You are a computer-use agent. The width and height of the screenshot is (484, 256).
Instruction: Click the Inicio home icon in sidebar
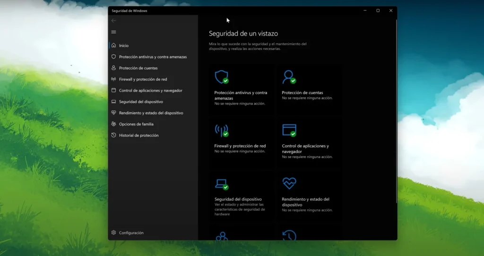tap(113, 45)
